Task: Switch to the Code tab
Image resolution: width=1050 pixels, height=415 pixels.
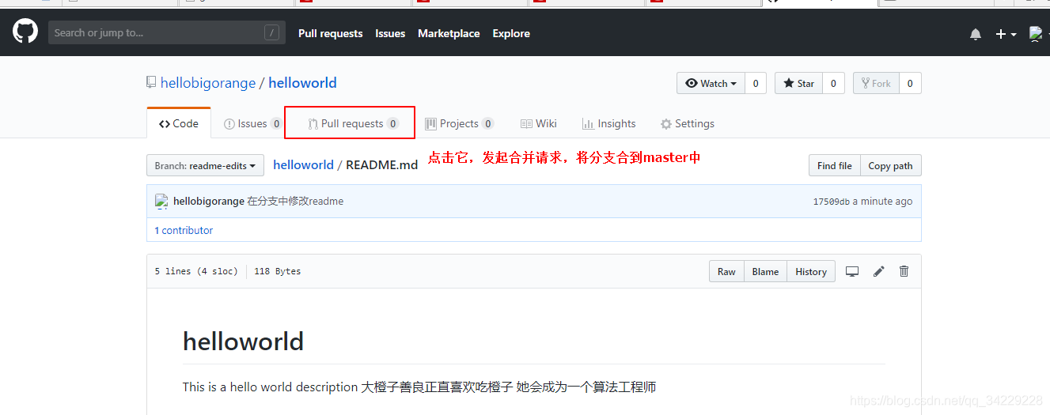Action: pyautogui.click(x=179, y=123)
